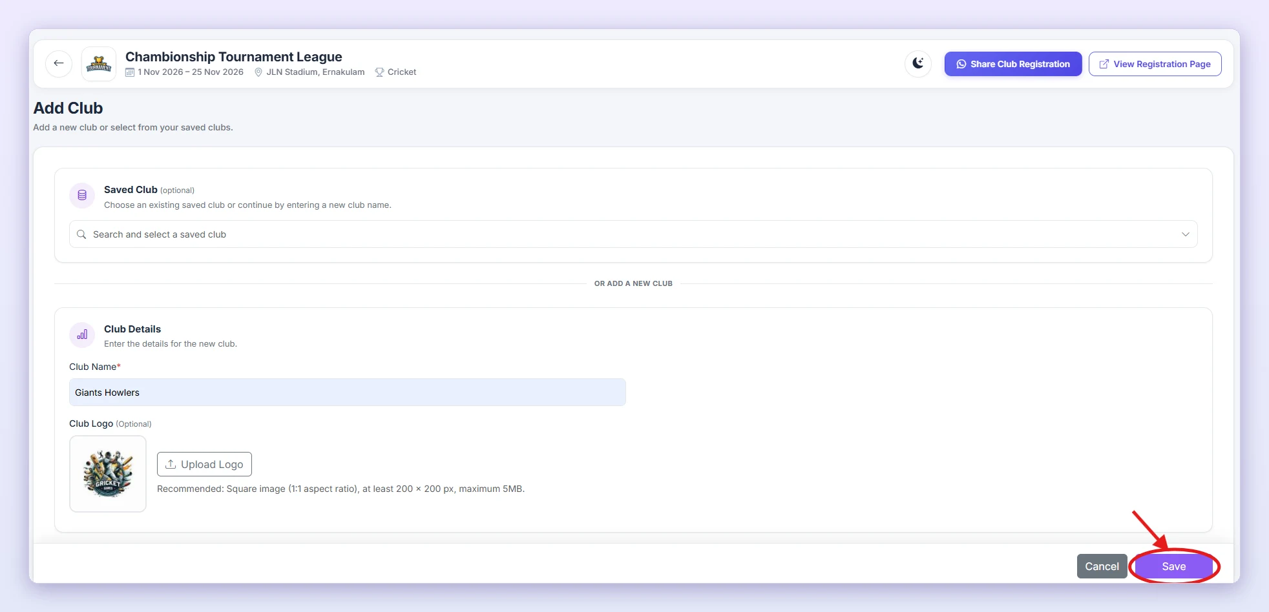Viewport: 1269px width, 612px height.
Task: Click the trophy icon beside Cricket
Action: coord(379,72)
